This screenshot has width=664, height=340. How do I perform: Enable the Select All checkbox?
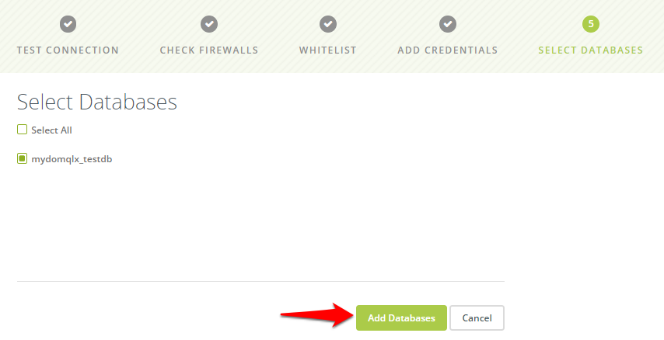coord(22,130)
